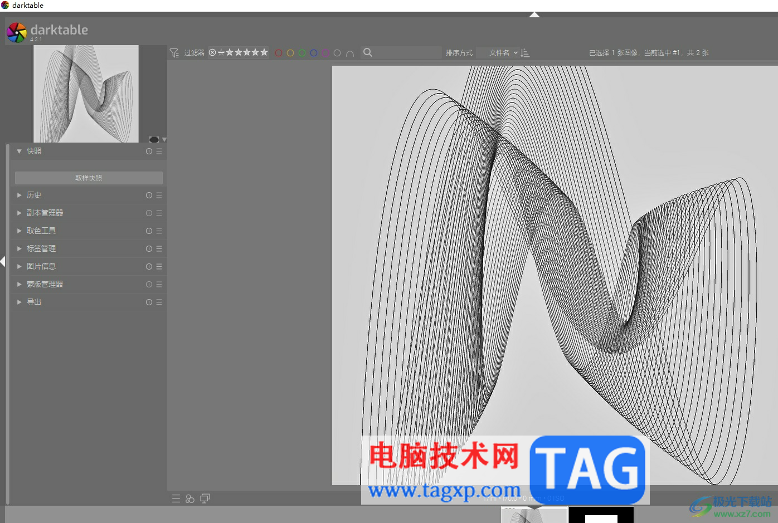The height and width of the screenshot is (523, 778).
Task: Click the first star in rating filter
Action: point(230,52)
